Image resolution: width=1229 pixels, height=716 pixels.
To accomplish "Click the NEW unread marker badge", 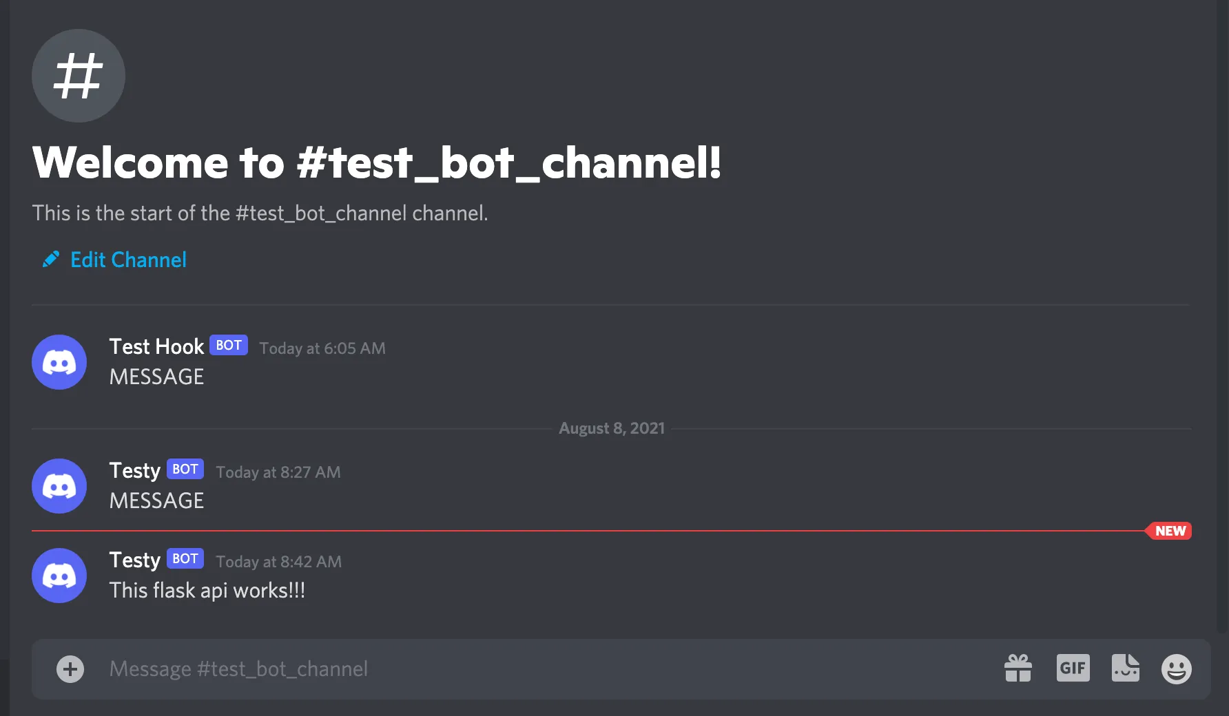I will (x=1168, y=531).
